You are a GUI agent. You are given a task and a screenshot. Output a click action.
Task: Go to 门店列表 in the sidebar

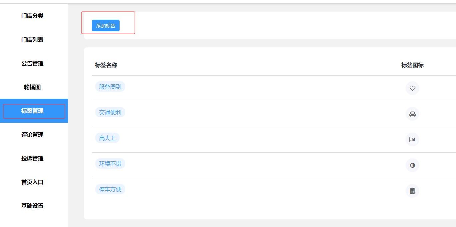(32, 40)
